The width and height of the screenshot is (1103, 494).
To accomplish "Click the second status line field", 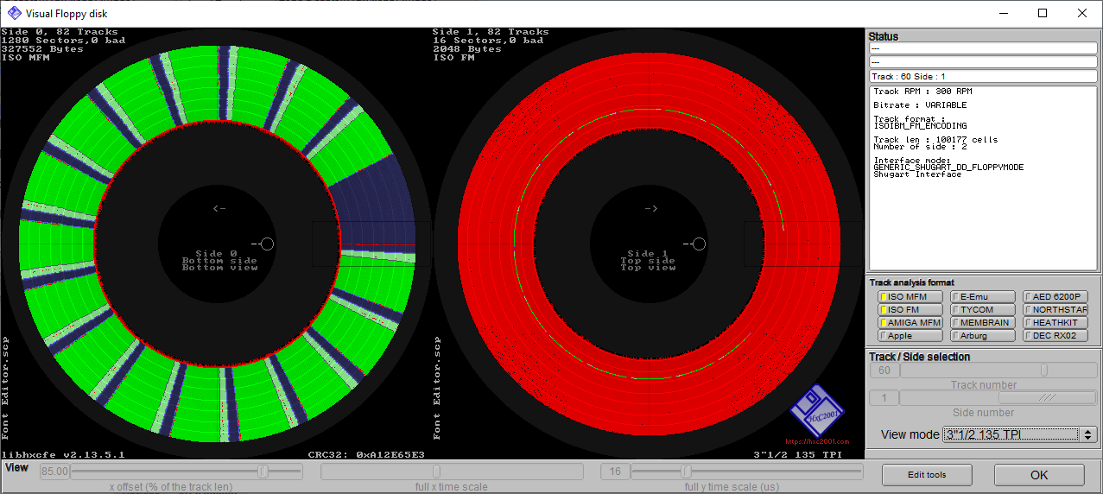I will click(983, 62).
